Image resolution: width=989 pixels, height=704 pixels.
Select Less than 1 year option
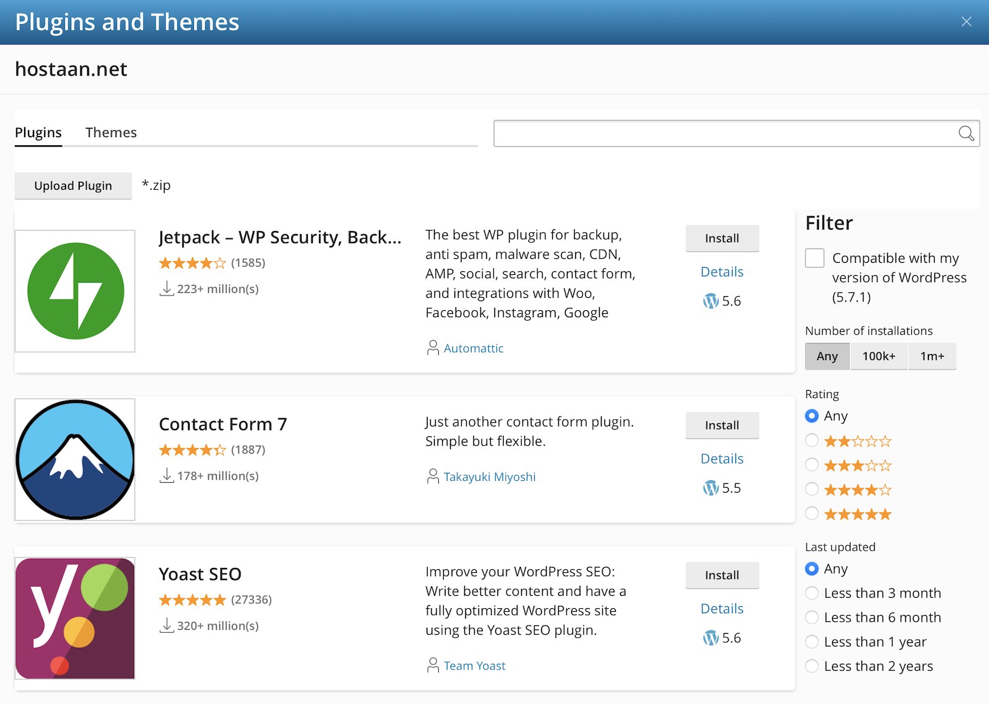click(812, 642)
